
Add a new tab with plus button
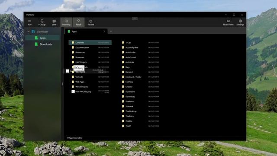111,32
